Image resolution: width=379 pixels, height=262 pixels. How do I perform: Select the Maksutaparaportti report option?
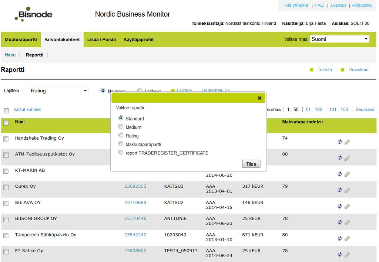click(121, 144)
